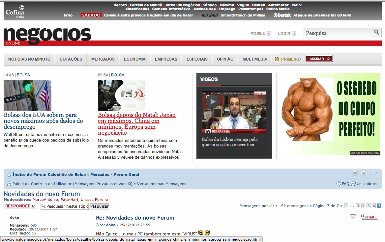Viewport: 385px width, 242px height.
Task: Click moderator MarcoAntonio link
Action: click(45, 200)
